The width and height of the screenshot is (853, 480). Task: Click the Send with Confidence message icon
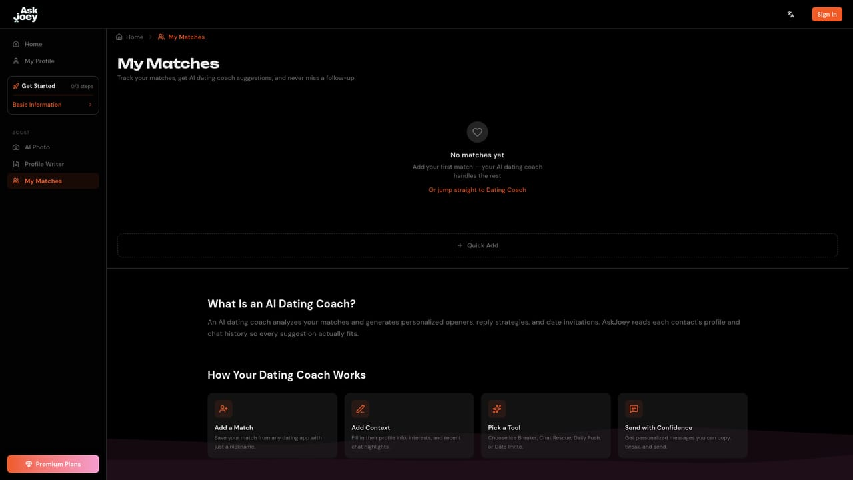tap(634, 409)
